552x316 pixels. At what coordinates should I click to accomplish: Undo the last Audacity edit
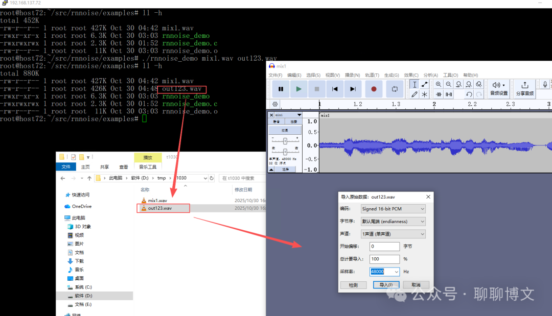(469, 94)
